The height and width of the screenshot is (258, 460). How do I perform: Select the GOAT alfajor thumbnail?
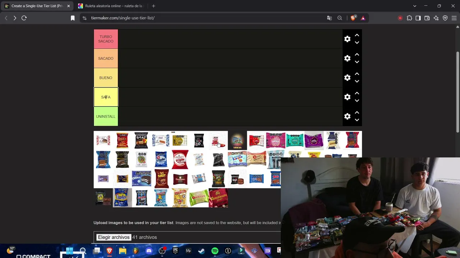coord(141,140)
